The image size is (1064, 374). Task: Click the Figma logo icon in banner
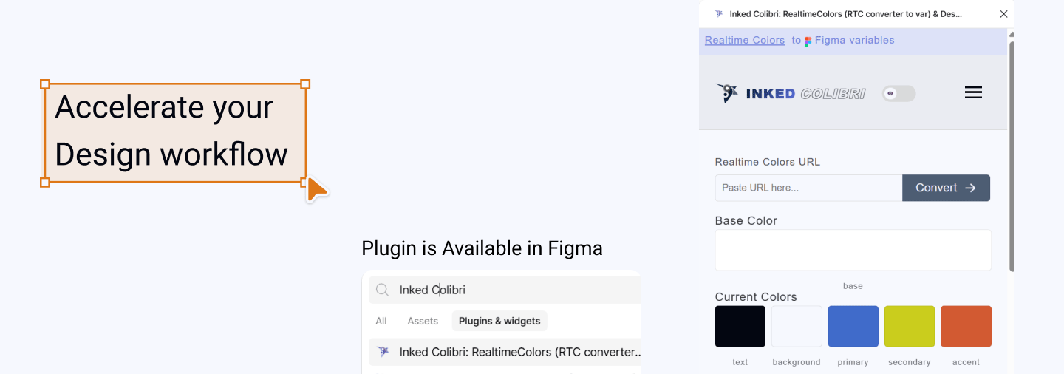[808, 41]
